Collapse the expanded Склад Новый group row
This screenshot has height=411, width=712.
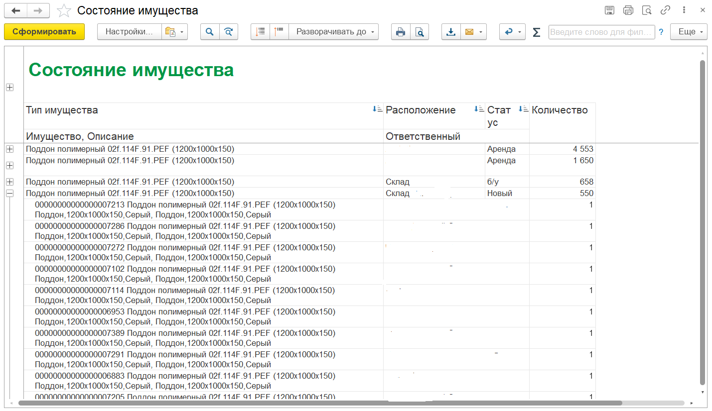pos(9,193)
